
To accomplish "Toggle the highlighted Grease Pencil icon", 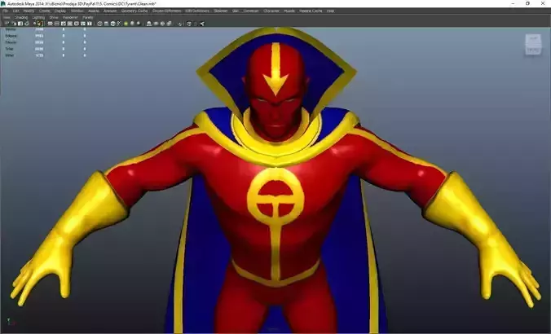I will click(x=41, y=24).
